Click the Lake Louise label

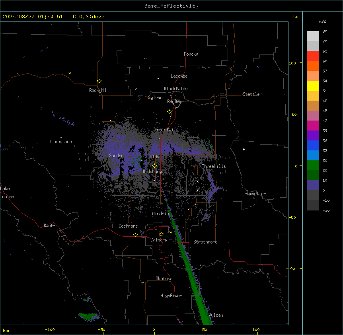coord(7,193)
